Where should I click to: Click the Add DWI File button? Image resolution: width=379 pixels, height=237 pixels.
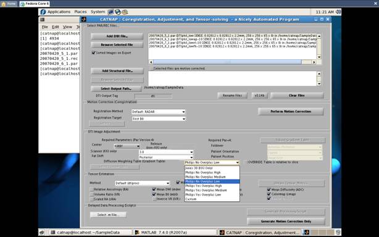[x=117, y=36]
